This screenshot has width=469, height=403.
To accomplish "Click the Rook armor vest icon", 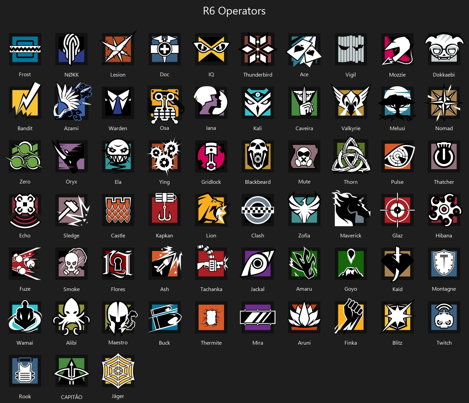I will click(x=25, y=371).
